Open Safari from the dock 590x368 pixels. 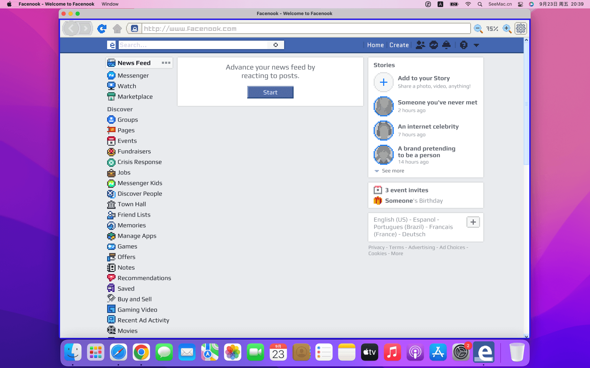118,352
